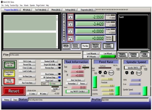Click the Zero 4 axis button
152x110 pixels.
70,38
